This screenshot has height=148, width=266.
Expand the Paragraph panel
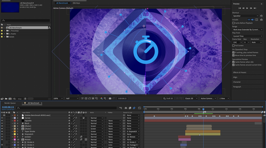click(x=237, y=87)
